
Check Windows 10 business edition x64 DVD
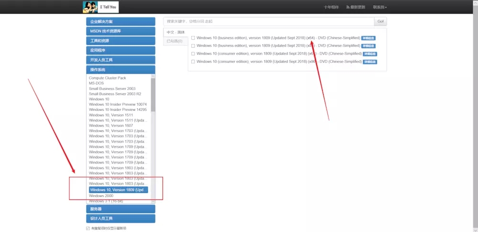pos(193,38)
